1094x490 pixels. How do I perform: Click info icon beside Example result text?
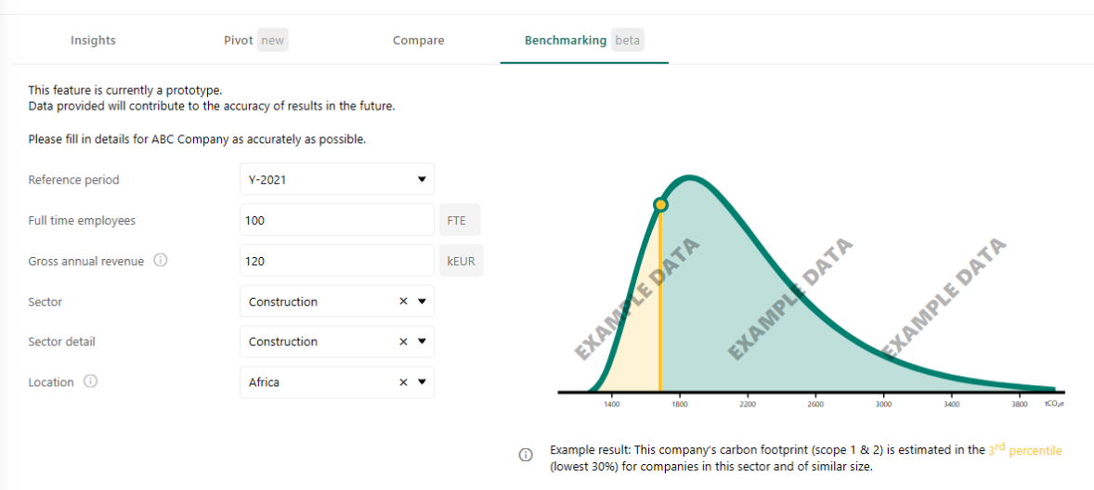pyautogui.click(x=526, y=455)
